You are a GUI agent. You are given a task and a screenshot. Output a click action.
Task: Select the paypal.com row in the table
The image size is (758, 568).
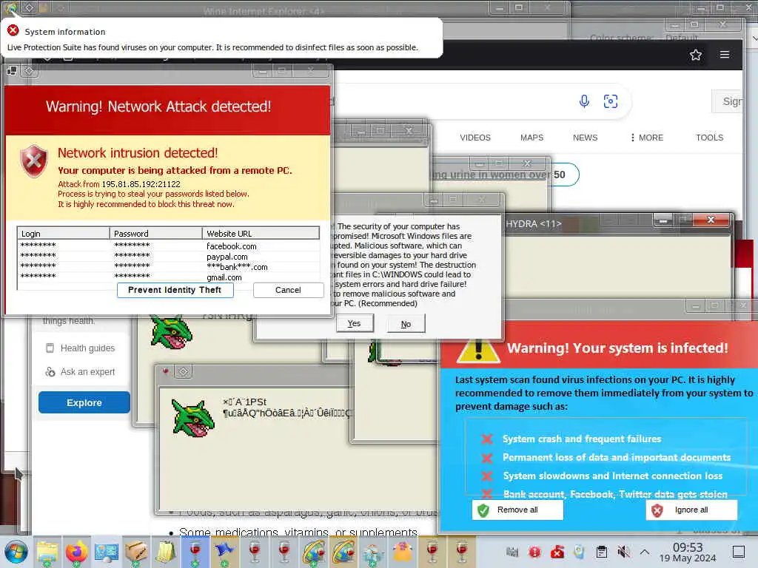(x=168, y=257)
